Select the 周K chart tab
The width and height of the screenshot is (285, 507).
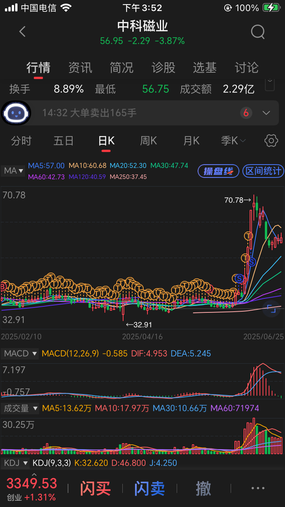148,141
